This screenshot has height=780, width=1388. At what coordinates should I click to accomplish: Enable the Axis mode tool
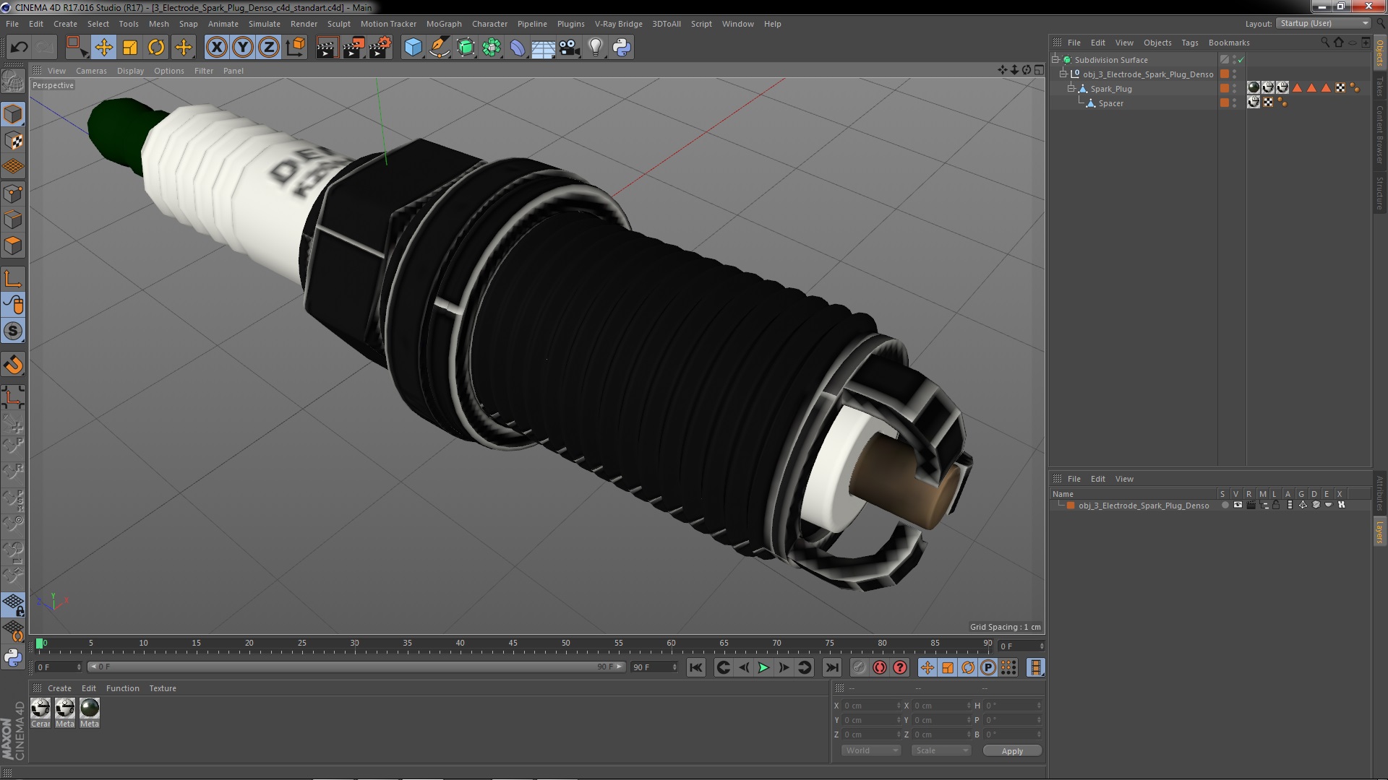coord(13,279)
